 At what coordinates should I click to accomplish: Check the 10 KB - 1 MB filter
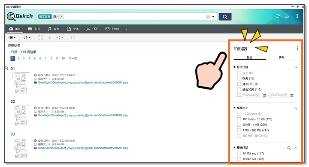[239, 125]
